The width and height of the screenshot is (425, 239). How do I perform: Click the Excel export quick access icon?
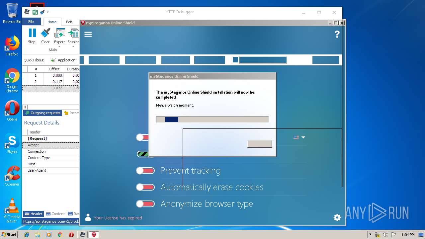click(x=35, y=12)
